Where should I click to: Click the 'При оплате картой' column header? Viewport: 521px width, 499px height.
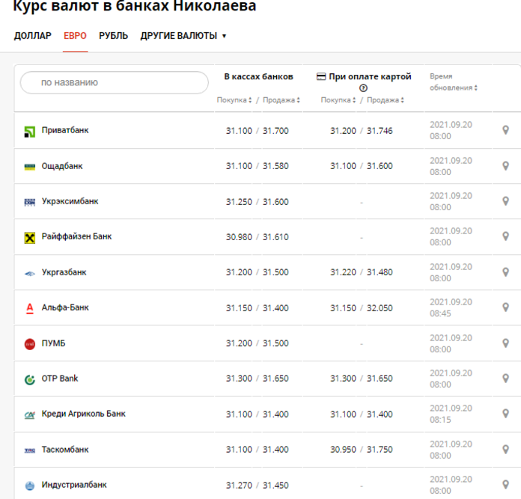[370, 77]
